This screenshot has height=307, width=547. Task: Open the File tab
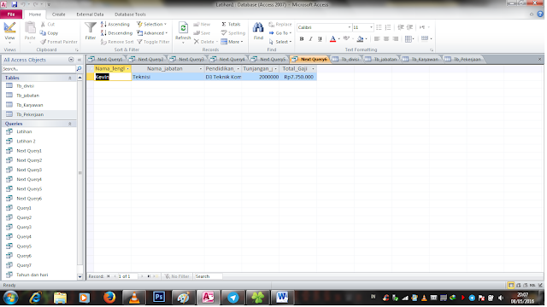11,14
